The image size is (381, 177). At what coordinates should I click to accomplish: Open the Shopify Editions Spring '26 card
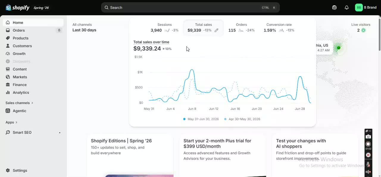click(130, 155)
